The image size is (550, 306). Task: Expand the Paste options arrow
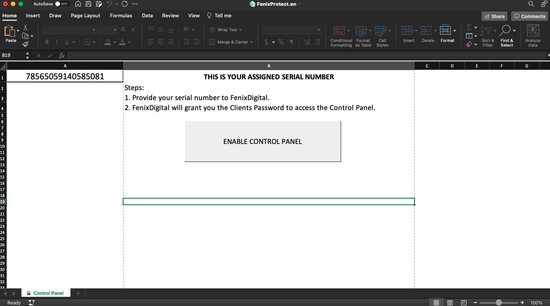[18, 31]
